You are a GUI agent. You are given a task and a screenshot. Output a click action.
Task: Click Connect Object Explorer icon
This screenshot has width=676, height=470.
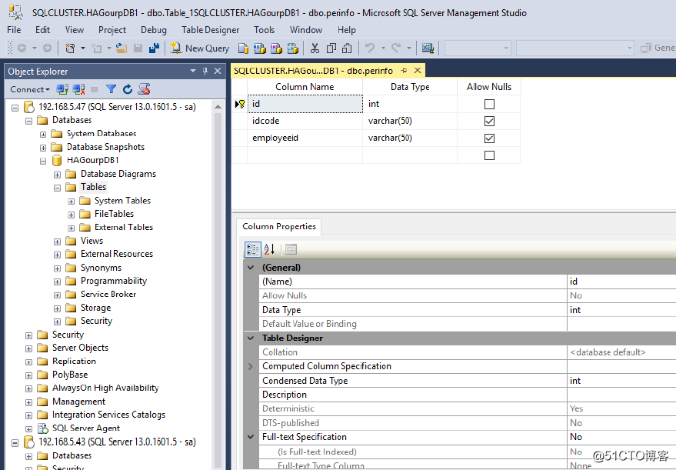click(62, 89)
